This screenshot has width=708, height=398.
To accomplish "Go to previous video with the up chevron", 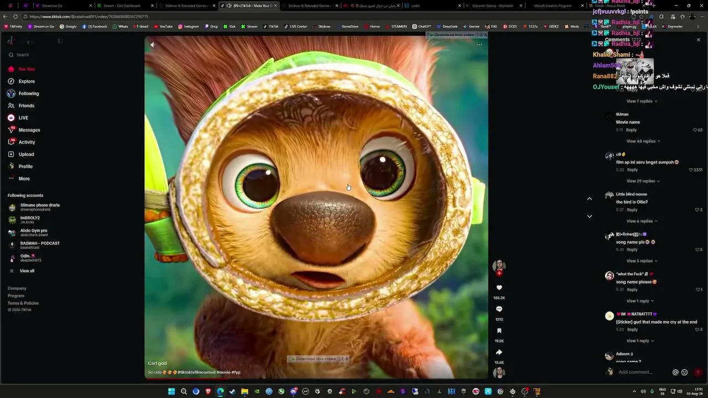I will point(590,198).
